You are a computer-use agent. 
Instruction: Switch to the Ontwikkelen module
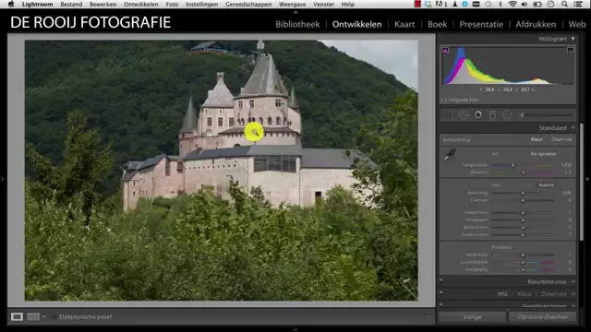[356, 24]
